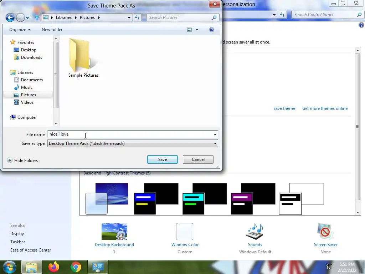Open the address bar history dropdown
Viewport: 365px width, 274px height.
tap(129, 17)
